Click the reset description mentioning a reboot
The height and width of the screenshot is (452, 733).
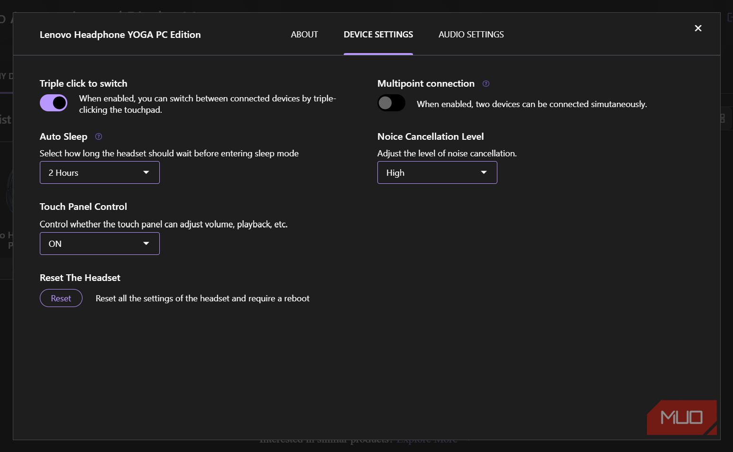pos(202,298)
